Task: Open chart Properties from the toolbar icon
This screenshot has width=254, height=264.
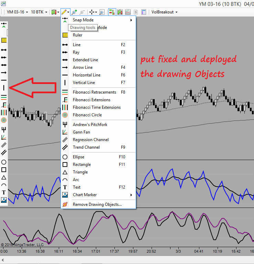Action: click(144, 12)
